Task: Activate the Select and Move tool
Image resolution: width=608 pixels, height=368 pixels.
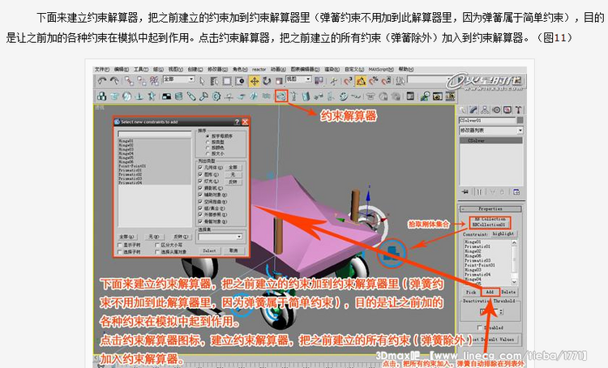Action: pyautogui.click(x=254, y=81)
